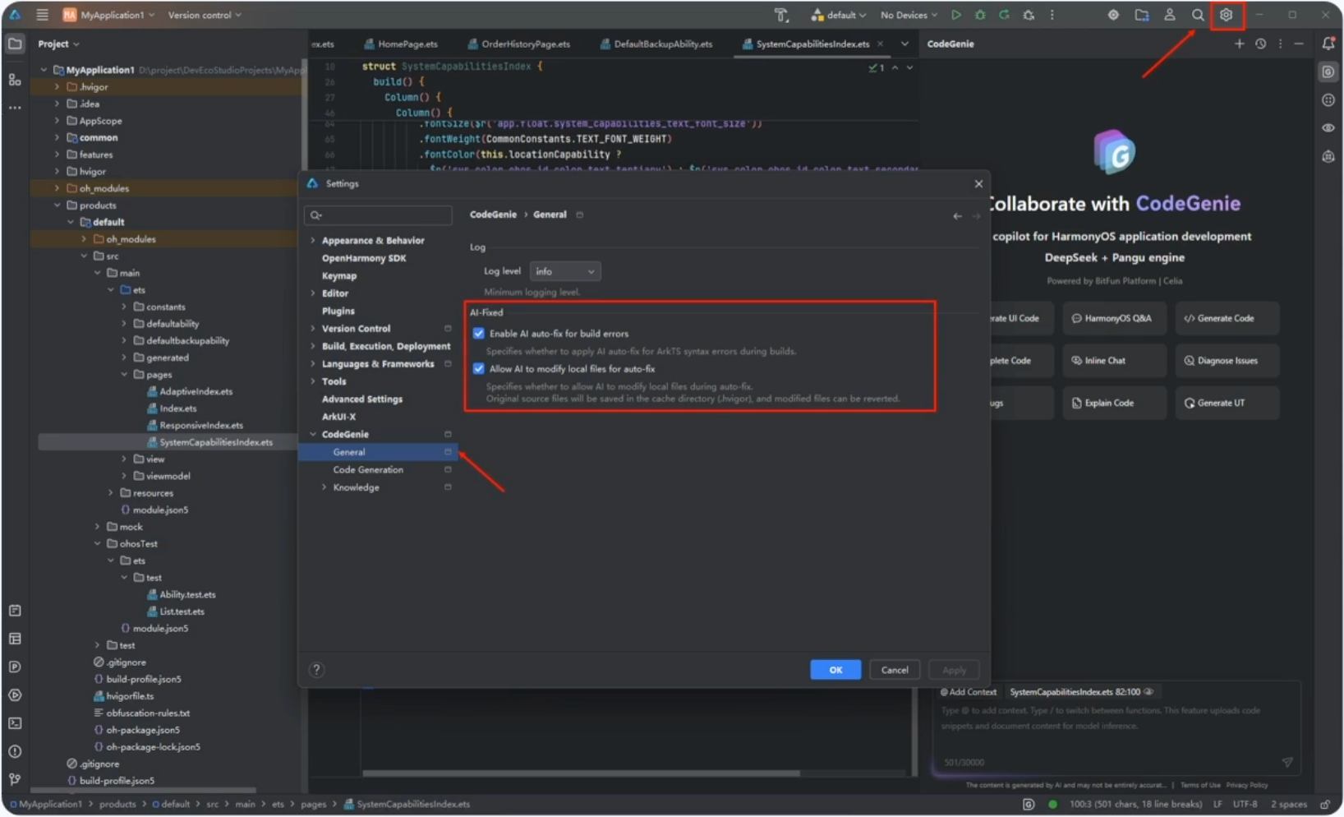Expand the Editor settings category
The width and height of the screenshot is (1344, 817).
pos(313,293)
